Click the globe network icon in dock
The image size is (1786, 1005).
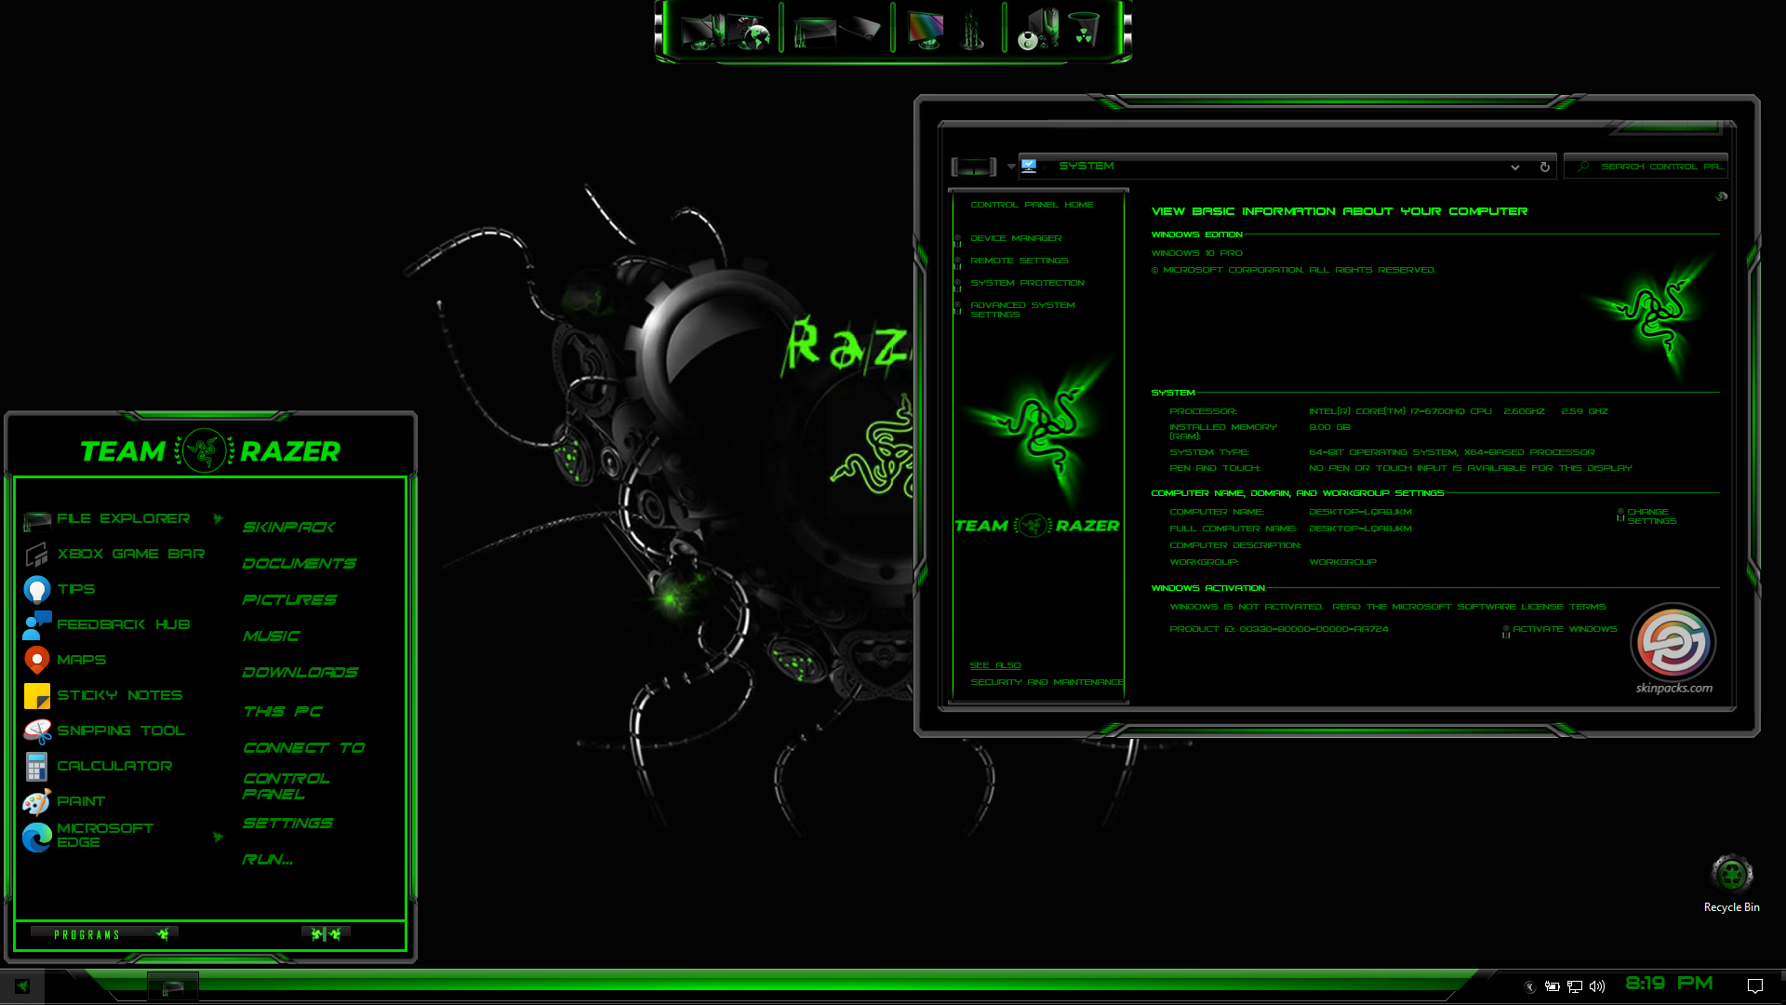[755, 33]
